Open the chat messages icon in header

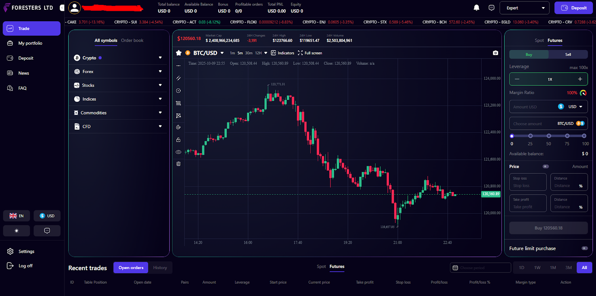pos(491,8)
